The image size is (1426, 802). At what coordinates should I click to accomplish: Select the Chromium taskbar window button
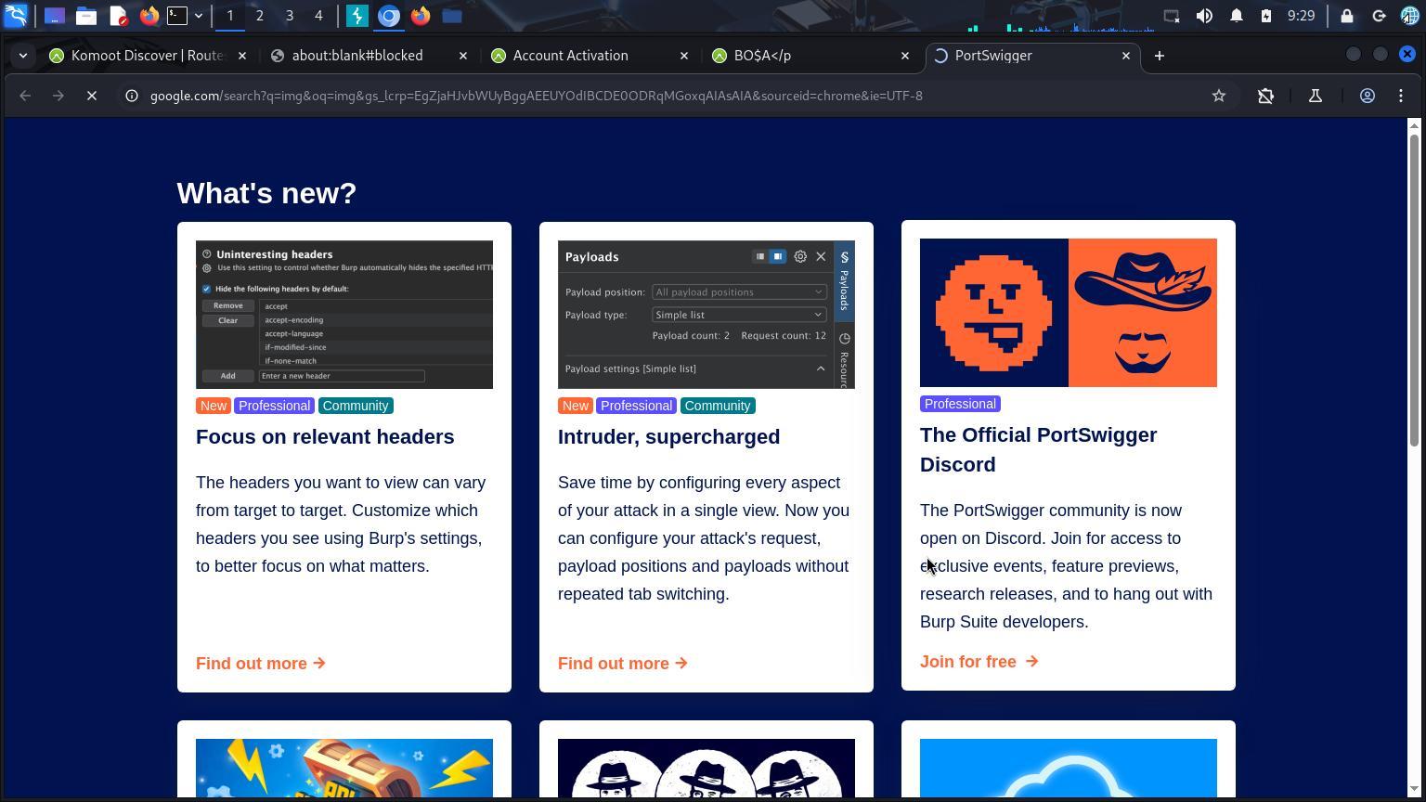[x=389, y=16]
